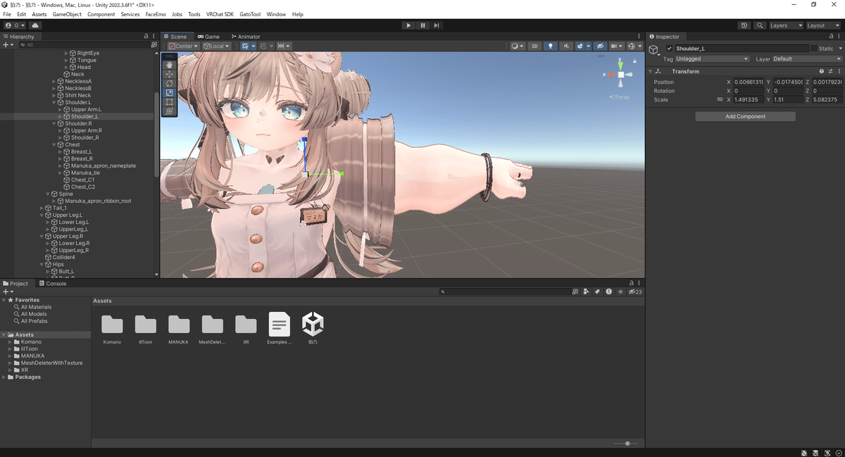Open the Center pivot mode dropdown

pyautogui.click(x=182, y=46)
